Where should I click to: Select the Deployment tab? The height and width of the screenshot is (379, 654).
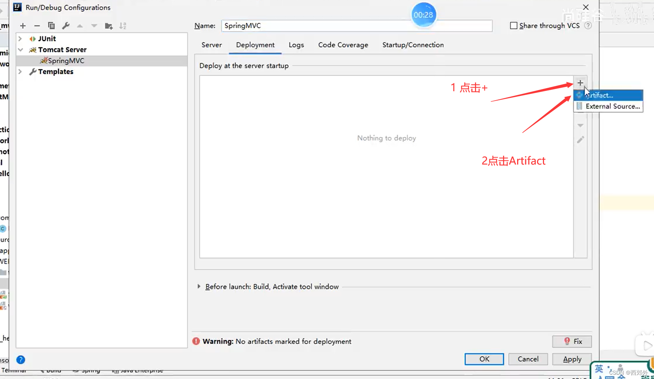(255, 45)
